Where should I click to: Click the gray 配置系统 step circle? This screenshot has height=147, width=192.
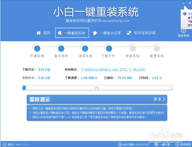(157, 49)
